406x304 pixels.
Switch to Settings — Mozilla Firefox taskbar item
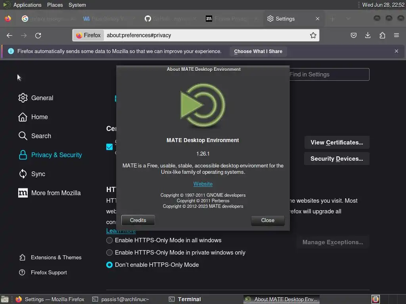tap(50, 299)
